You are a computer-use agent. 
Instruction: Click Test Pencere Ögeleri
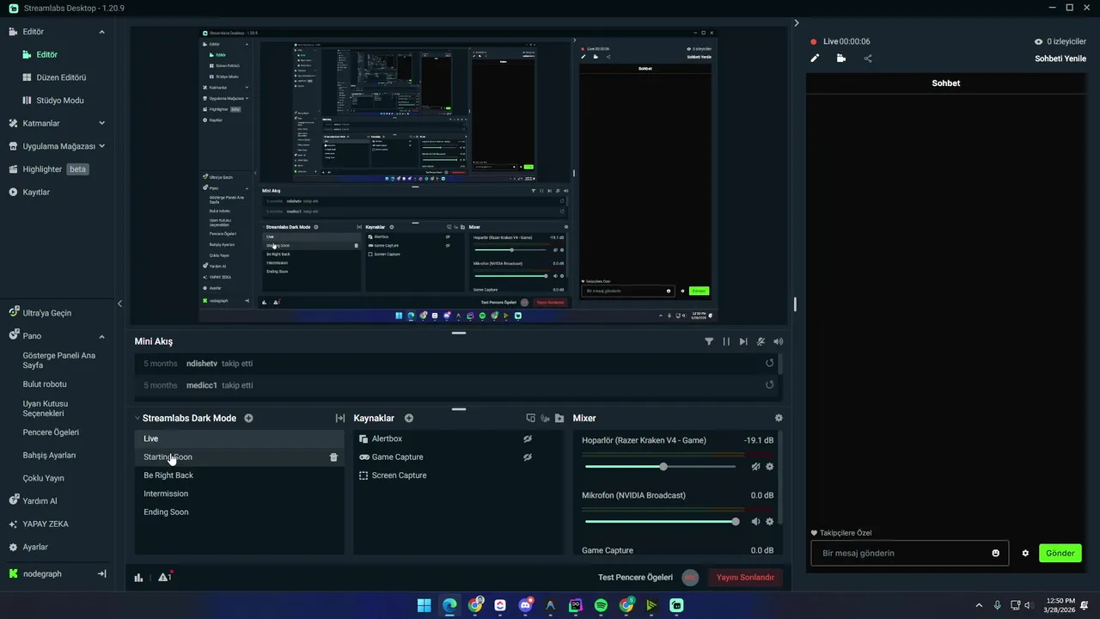[x=635, y=577]
